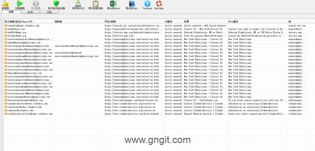
Task: Copy results to clipboard (拷贝到剪贴板)
Action: tap(95, 5)
